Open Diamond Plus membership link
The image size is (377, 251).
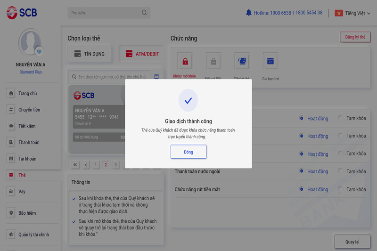tap(31, 72)
